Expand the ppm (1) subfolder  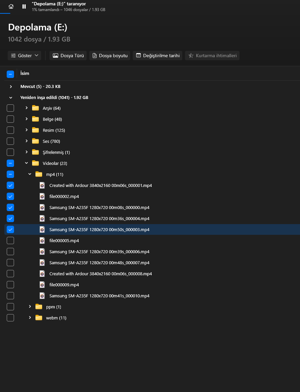(x=30, y=306)
